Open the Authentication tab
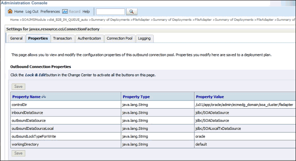Image resolution: width=296 pixels, height=161 pixels. pyautogui.click(x=89, y=39)
